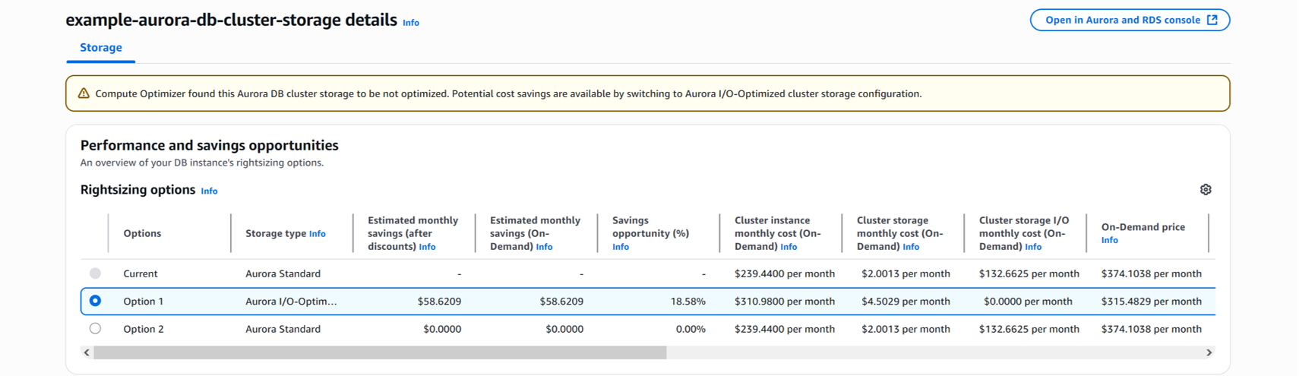1299x376 pixels.
Task: Click the horizontal scrollbar thumb under the table
Action: (380, 352)
